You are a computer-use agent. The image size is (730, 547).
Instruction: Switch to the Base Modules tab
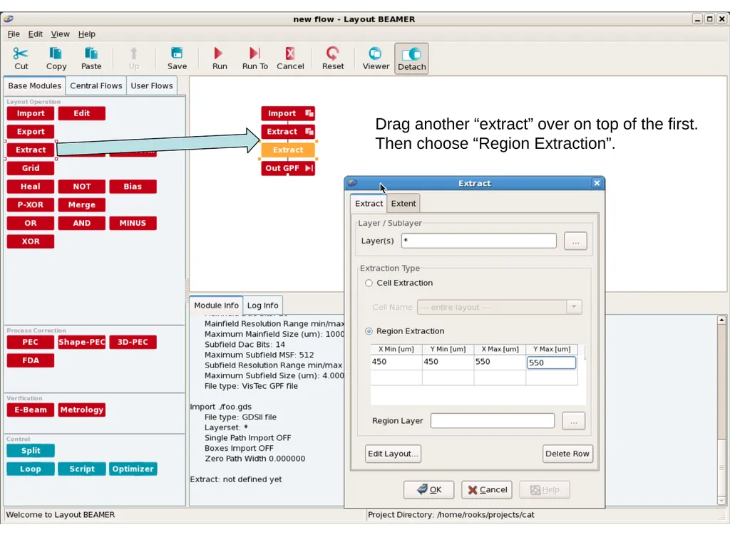click(34, 85)
